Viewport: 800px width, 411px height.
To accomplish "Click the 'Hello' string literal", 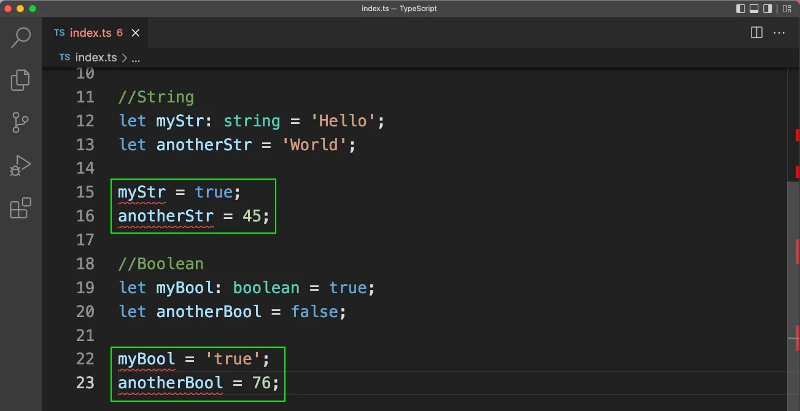I will coord(344,121).
